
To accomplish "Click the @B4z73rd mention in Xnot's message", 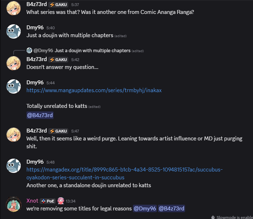I will tap(172, 208).
